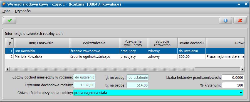Open the Dane menu
This screenshot has height=102, width=250.
click(x=7, y=11)
